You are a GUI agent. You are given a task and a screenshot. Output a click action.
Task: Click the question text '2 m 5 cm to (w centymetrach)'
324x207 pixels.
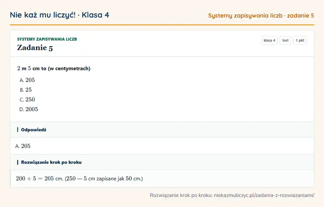click(54, 68)
